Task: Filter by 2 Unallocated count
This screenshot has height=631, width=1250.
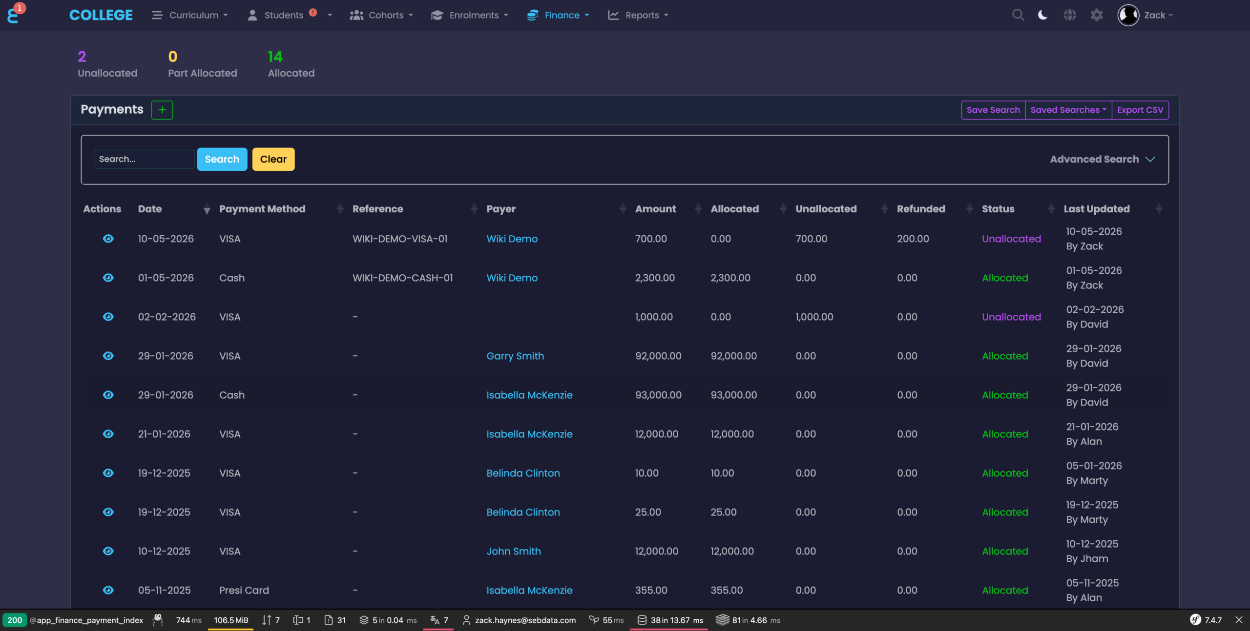Action: point(107,64)
